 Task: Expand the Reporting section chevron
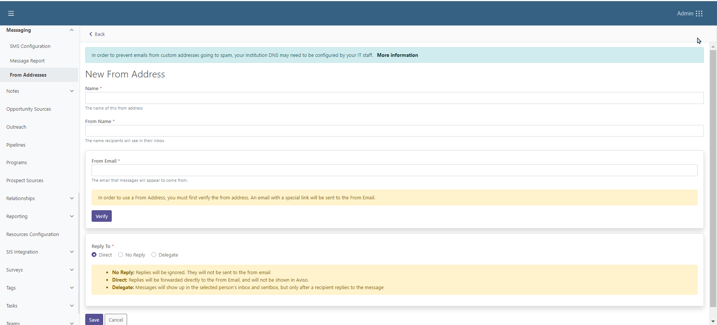coord(72,216)
